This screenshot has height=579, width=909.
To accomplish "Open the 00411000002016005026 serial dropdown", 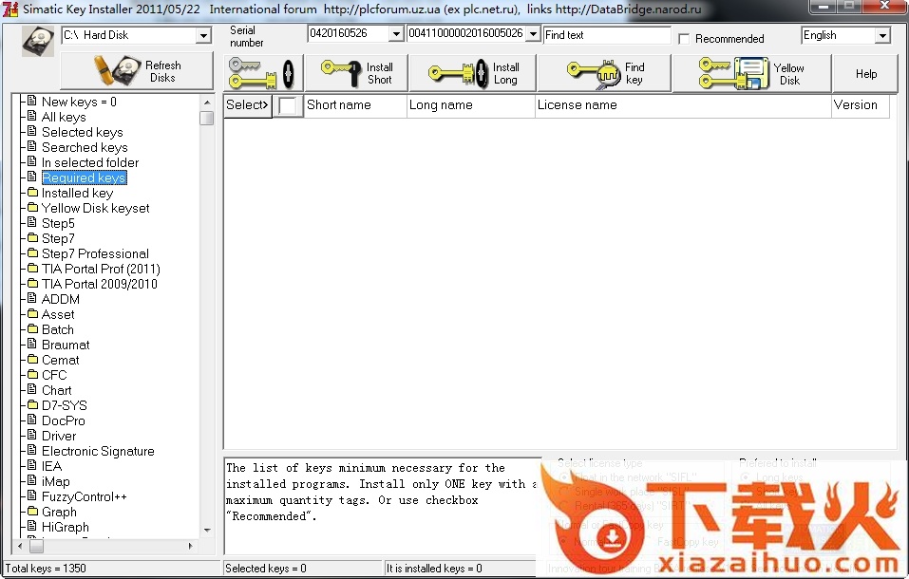I will tap(534, 33).
